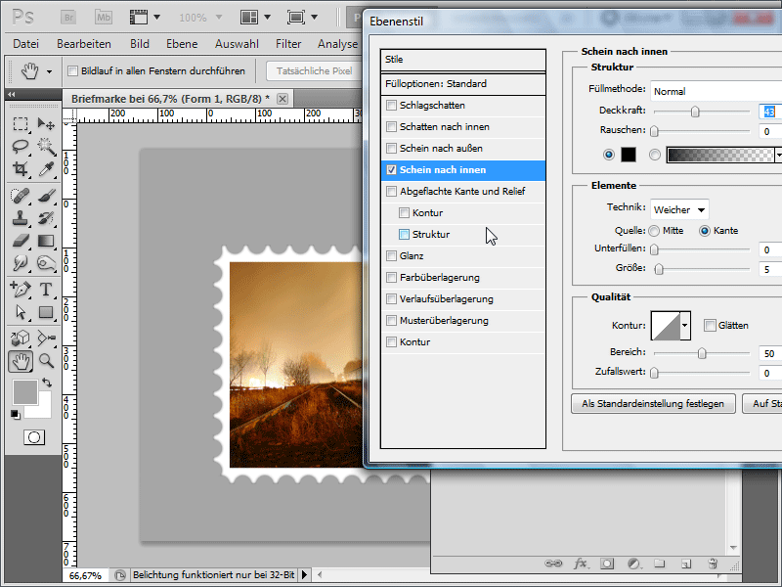Open the Auswahl menu
Viewport: 782px width, 587px height.
point(237,44)
